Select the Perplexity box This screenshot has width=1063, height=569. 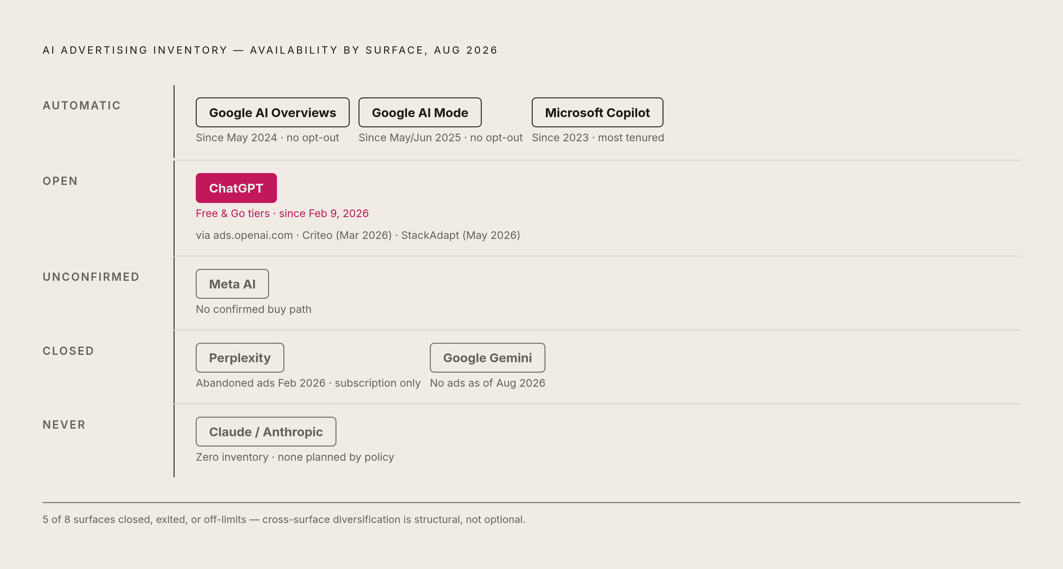pyautogui.click(x=240, y=358)
